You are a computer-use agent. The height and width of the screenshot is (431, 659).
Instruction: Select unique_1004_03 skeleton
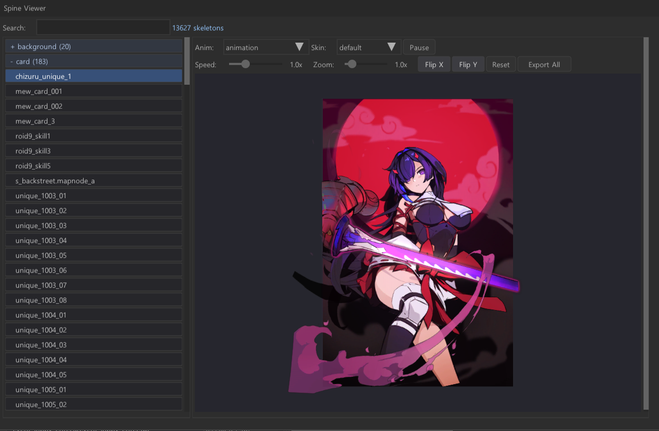tap(94, 345)
